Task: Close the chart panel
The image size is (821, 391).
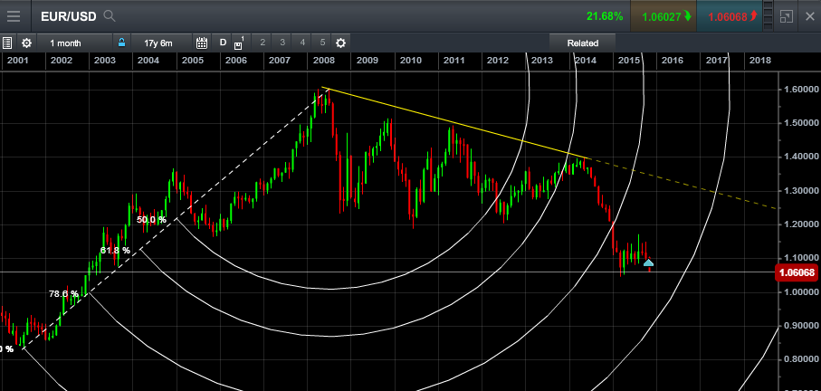Action: pyautogui.click(x=809, y=16)
